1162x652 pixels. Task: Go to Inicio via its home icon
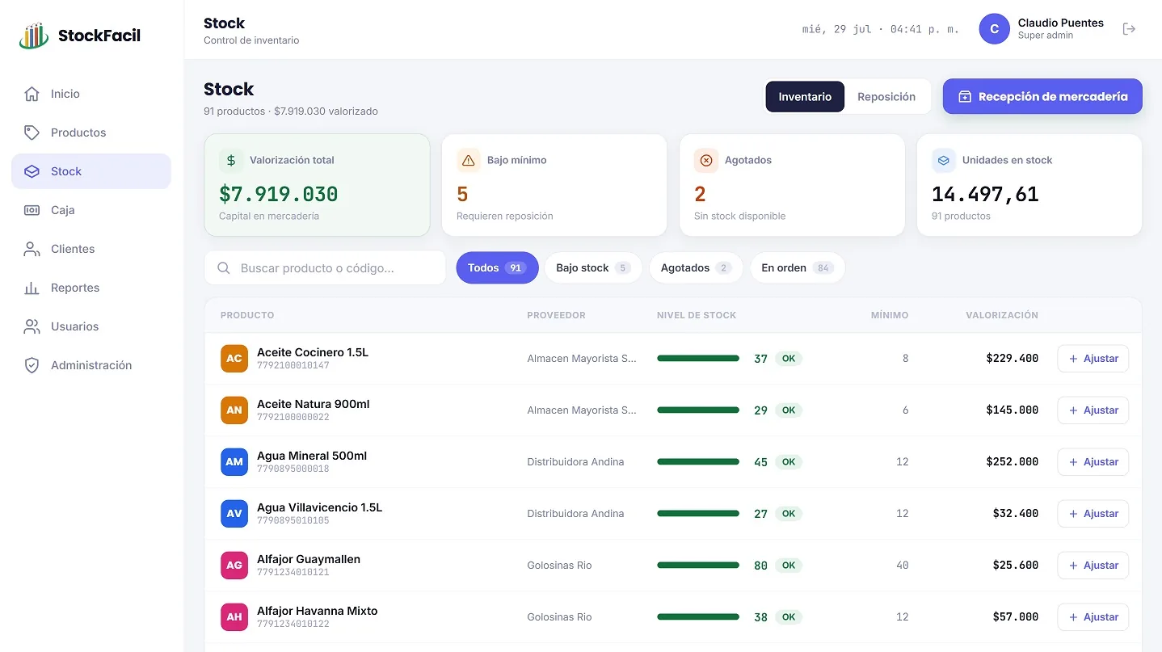coord(32,94)
